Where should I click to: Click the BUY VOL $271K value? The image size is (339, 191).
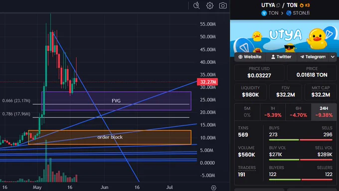click(x=275, y=155)
